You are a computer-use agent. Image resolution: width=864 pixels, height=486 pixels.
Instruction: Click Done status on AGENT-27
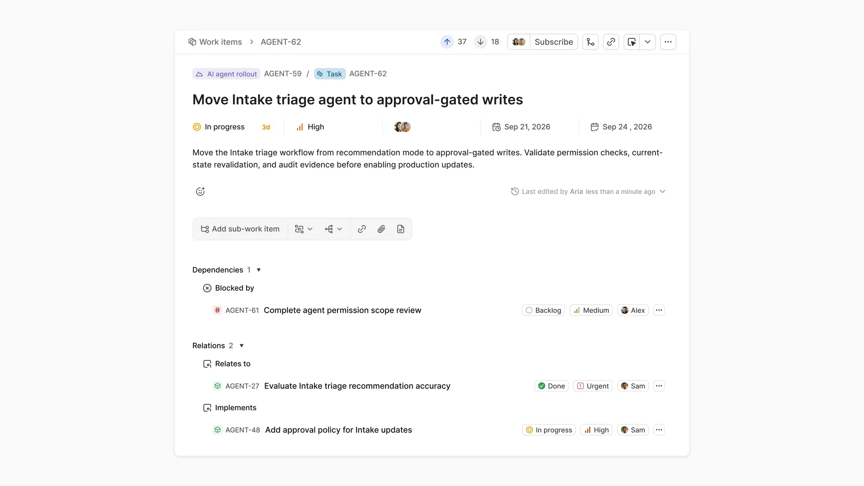point(551,386)
